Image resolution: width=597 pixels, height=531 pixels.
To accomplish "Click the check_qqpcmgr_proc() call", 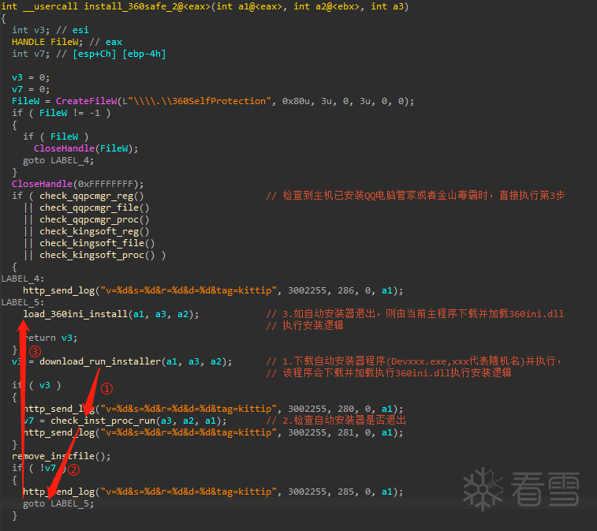I will tap(95, 219).
